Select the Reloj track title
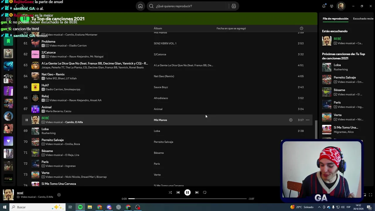 (x=45, y=96)
